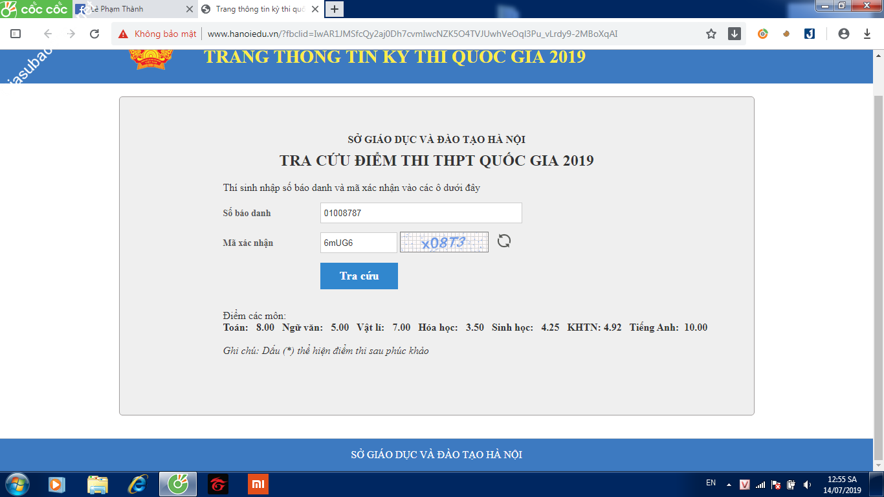This screenshot has width=884, height=497.
Task: Bookmark this page with the star icon
Action: [x=711, y=34]
